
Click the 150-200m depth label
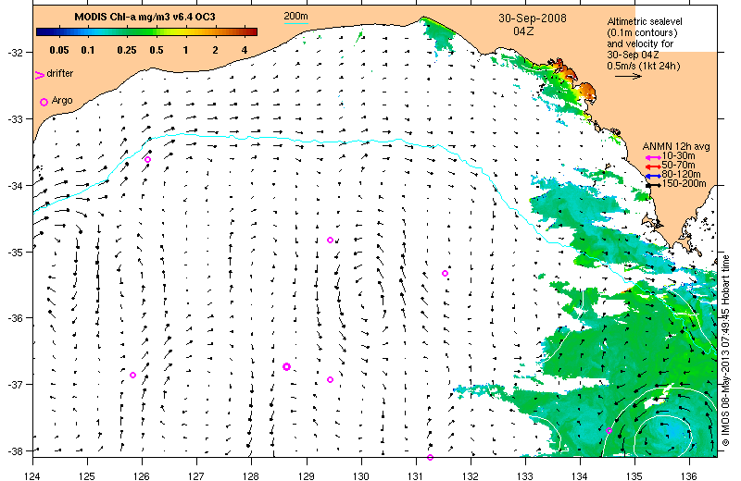[x=684, y=184]
